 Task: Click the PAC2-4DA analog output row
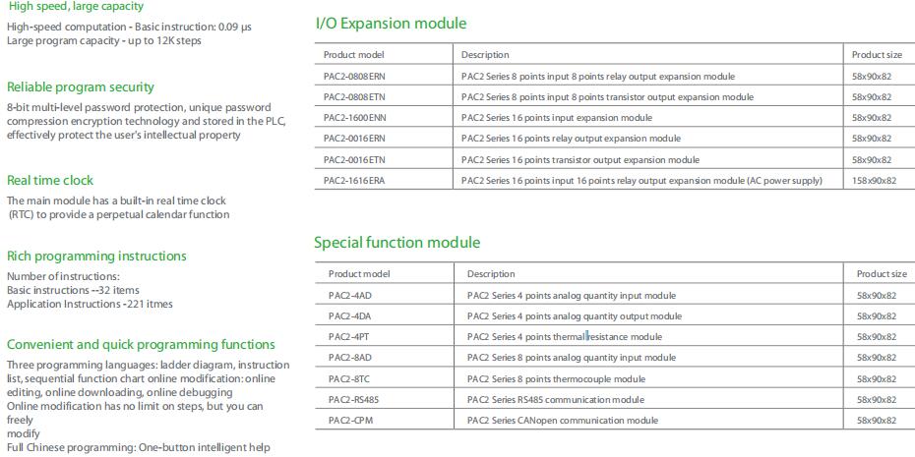click(x=615, y=316)
